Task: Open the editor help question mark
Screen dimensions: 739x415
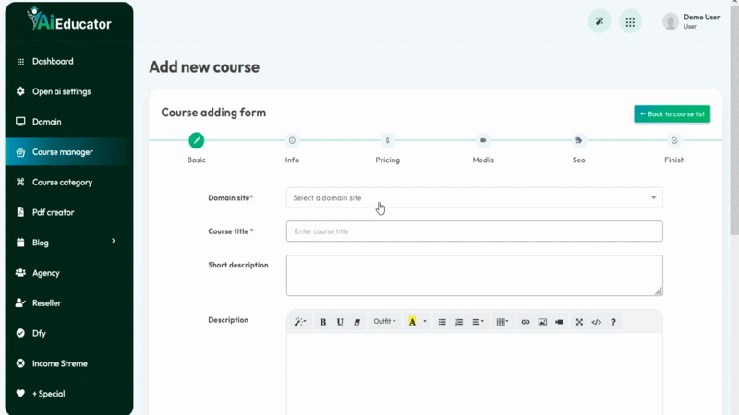Action: click(613, 322)
